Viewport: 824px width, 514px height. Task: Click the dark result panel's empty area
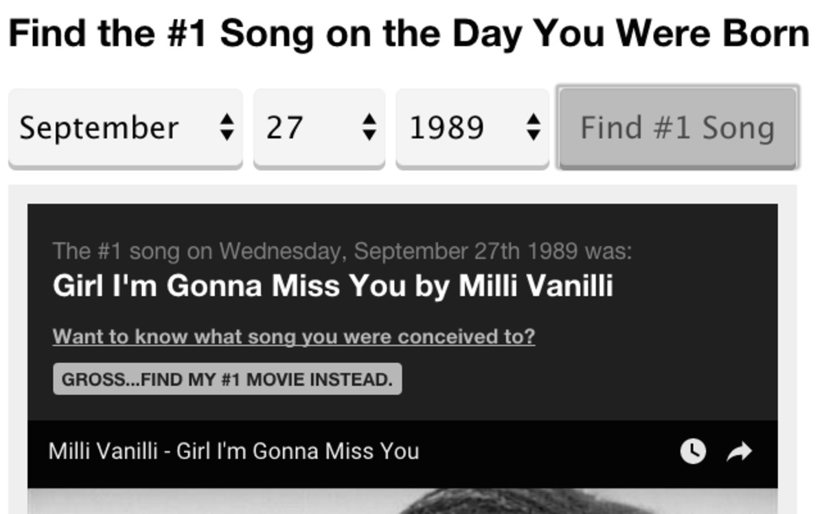click(618, 371)
